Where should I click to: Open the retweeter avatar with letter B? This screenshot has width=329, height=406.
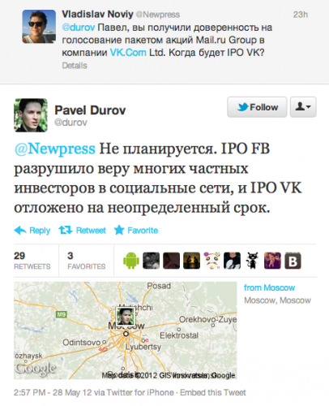pyautogui.click(x=293, y=261)
